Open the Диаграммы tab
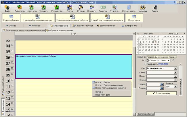 point(129,26)
